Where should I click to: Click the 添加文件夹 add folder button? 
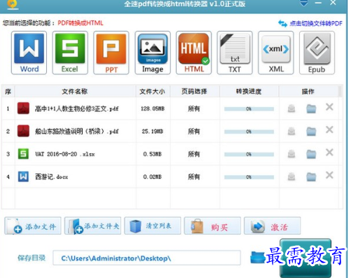click(x=92, y=225)
